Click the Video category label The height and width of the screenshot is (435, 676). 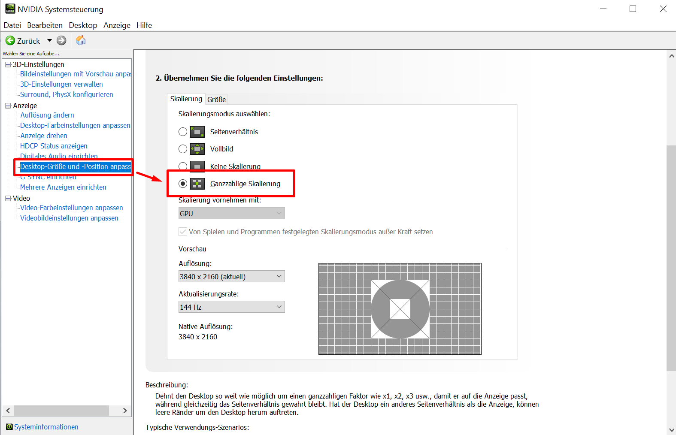(21, 198)
